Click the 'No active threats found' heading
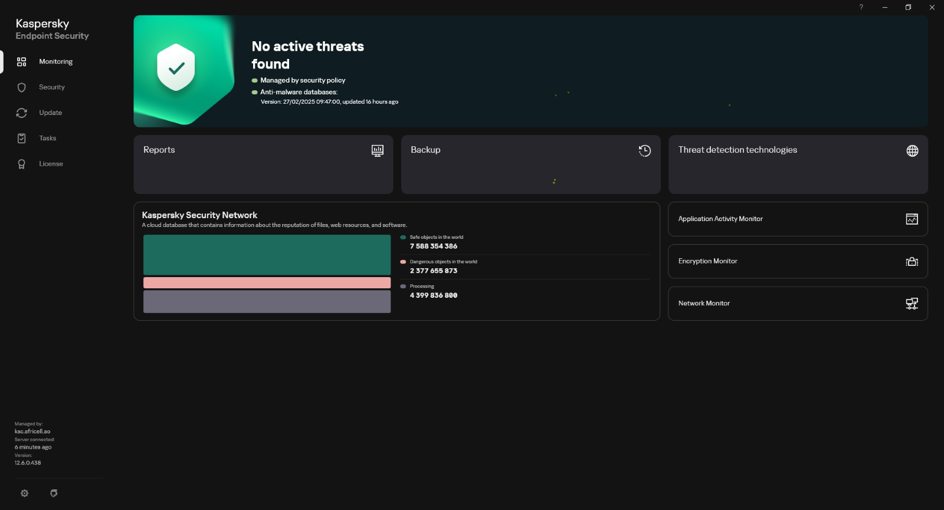 point(307,55)
